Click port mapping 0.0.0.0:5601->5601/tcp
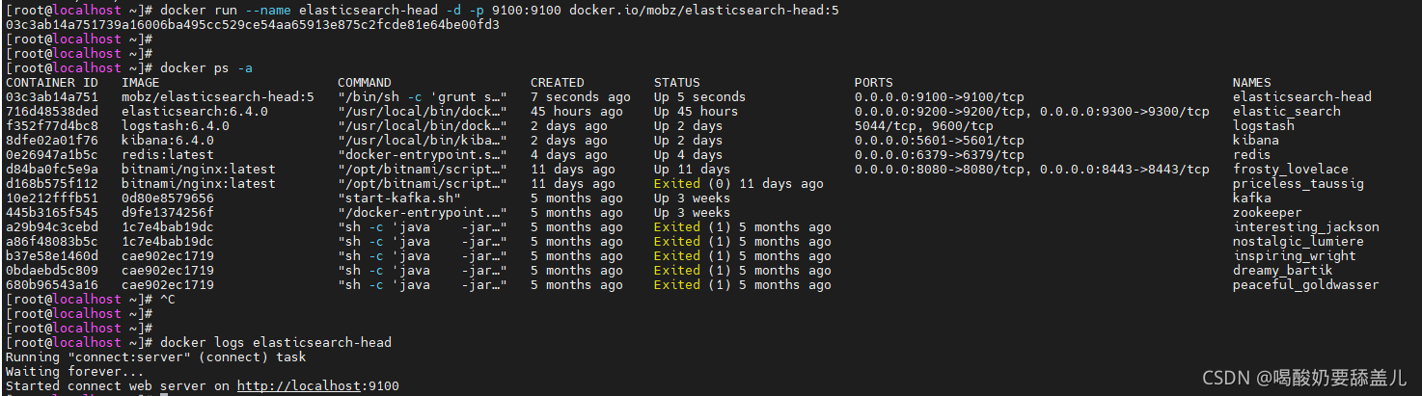Viewport: 1422px width, 396px height. [x=940, y=141]
